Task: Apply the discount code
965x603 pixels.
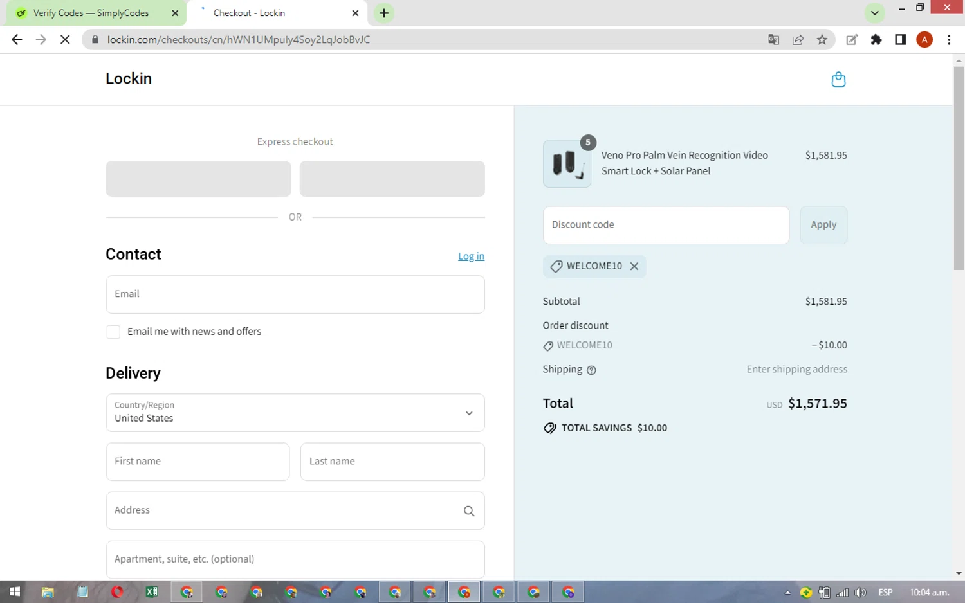Action: coord(823,225)
